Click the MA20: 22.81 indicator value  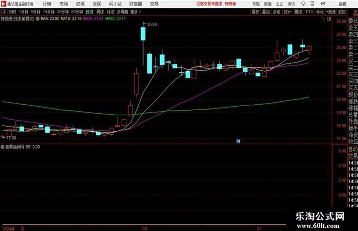[93, 19]
